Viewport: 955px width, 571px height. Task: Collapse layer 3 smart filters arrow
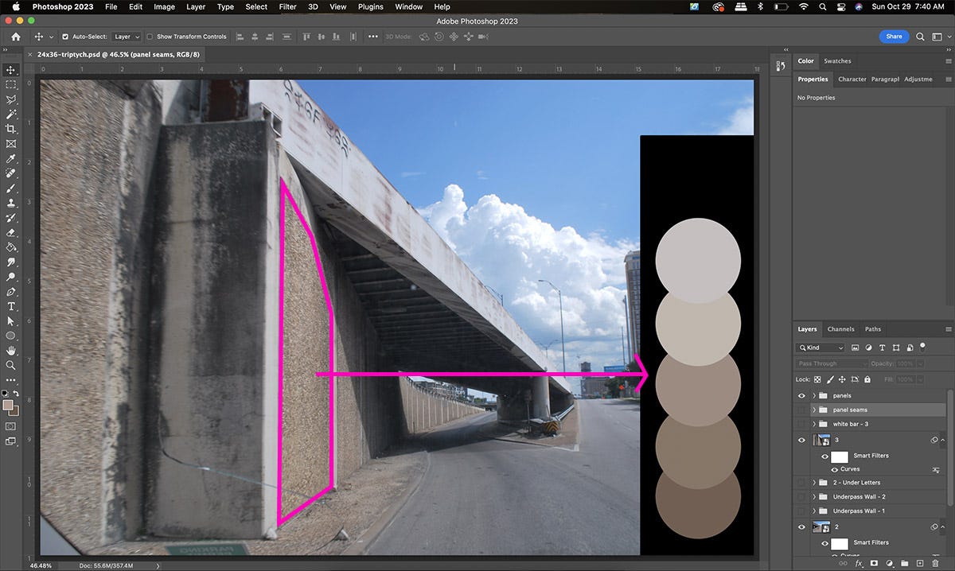943,440
